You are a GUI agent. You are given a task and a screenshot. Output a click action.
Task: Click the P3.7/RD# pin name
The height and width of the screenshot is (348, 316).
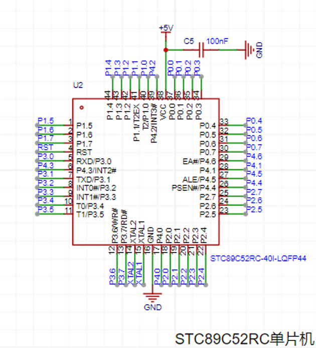click(x=124, y=226)
